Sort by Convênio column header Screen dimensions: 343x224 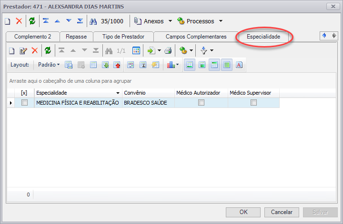tap(148, 93)
